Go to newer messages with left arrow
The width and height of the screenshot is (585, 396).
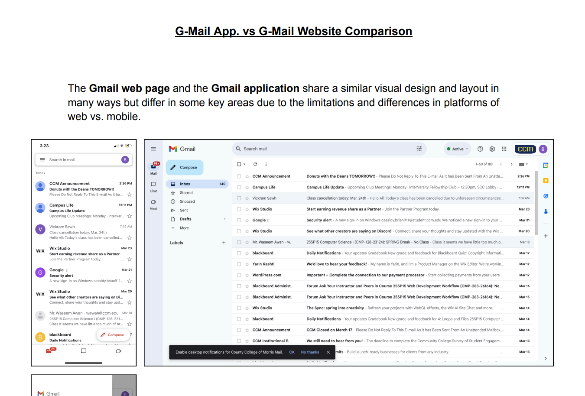coord(501,164)
